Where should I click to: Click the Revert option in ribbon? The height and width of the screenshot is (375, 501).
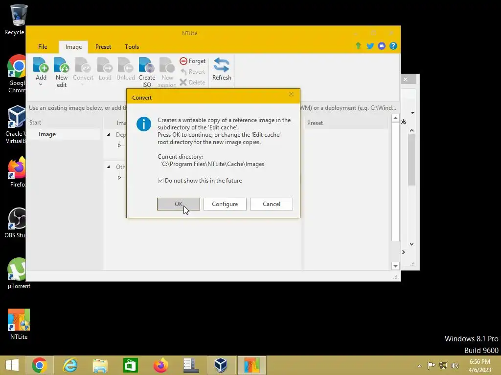[x=193, y=72]
